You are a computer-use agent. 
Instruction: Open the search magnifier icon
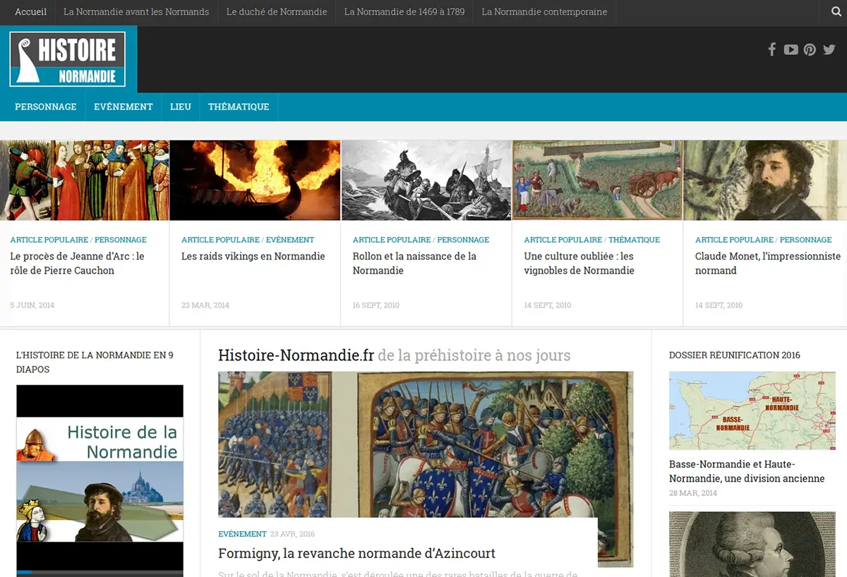[x=835, y=12]
